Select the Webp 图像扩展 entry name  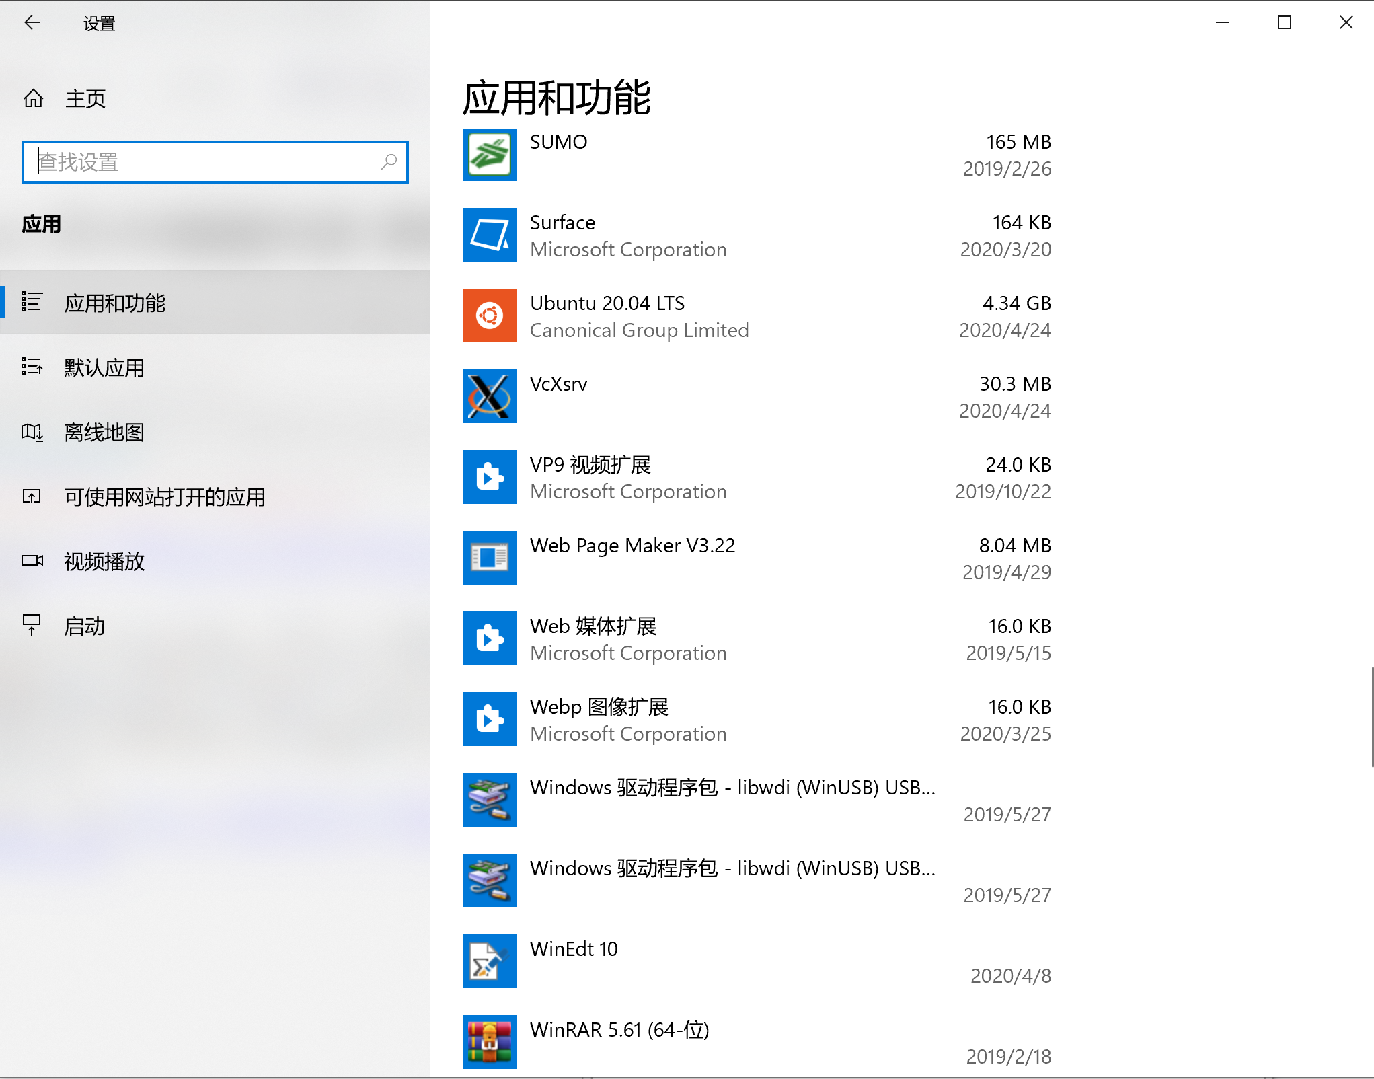[x=599, y=707]
